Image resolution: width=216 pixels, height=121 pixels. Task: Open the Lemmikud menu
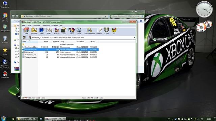[46, 26]
